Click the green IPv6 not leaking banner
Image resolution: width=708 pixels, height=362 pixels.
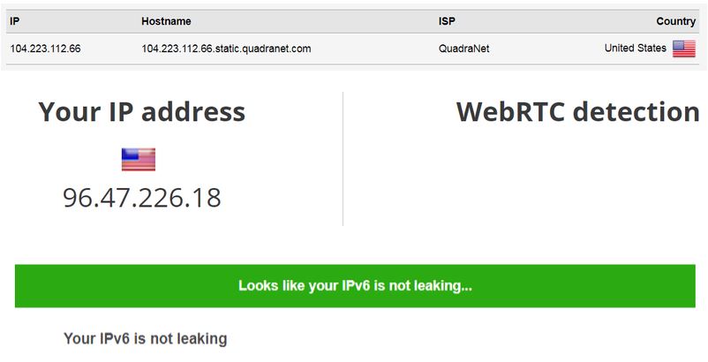coord(355,286)
